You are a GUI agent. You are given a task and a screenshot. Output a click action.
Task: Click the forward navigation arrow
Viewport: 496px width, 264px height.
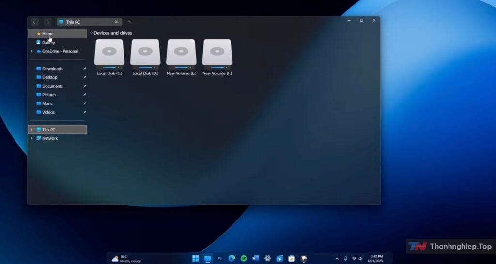pos(48,22)
